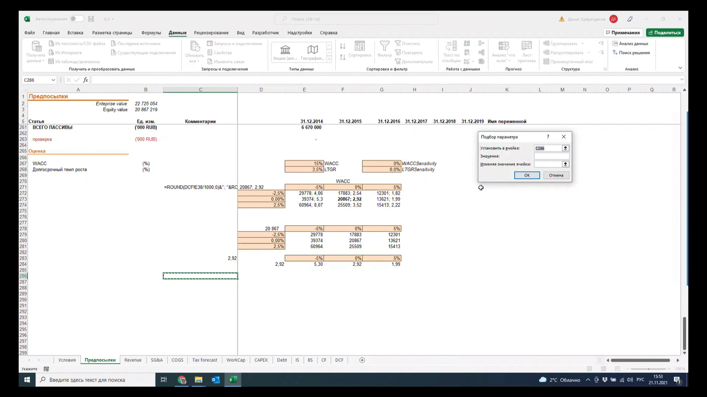Click the horizontal scrollbar thumb
Viewport: 707px width, 397px height.
click(x=640, y=360)
